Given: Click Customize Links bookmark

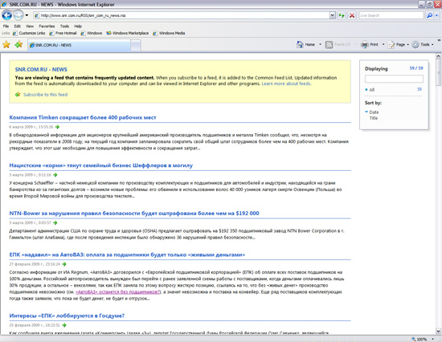Looking at the screenshot, I should (x=29, y=33).
